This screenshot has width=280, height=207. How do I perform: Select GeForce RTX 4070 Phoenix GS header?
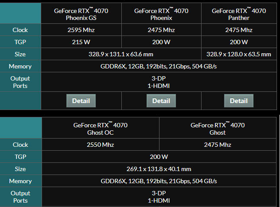[81, 14]
